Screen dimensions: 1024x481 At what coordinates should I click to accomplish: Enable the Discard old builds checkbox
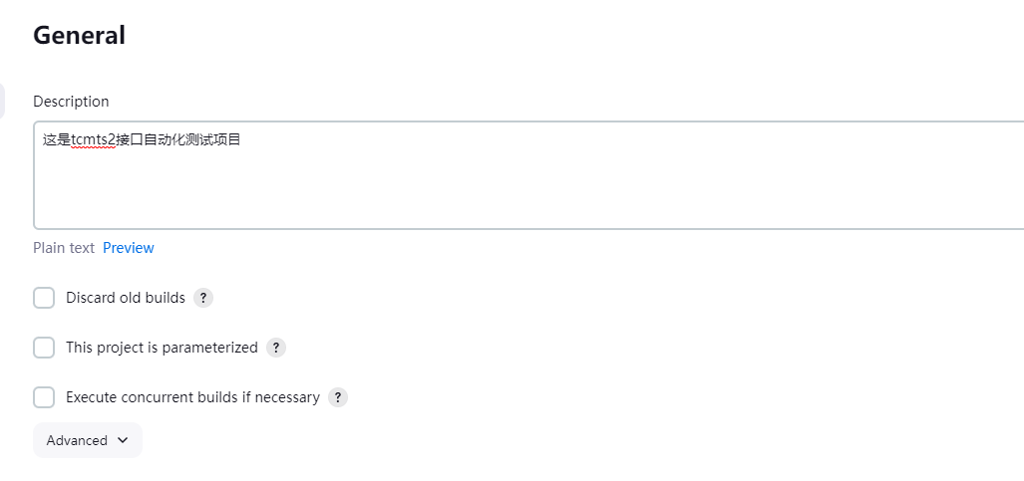44,298
